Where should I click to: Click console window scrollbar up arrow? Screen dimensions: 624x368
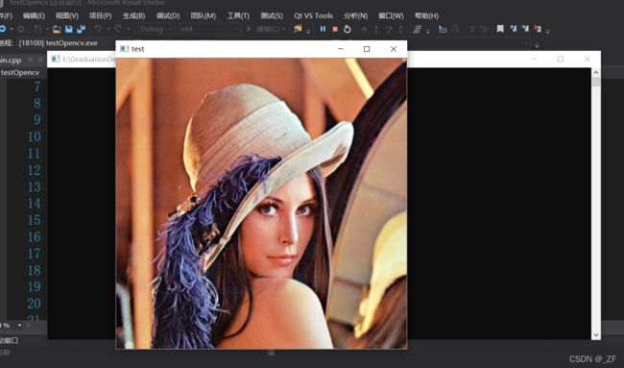[x=596, y=72]
